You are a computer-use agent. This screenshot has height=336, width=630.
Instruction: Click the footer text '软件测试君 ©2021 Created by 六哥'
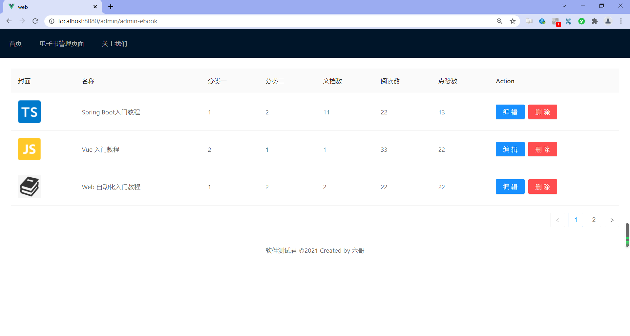coord(315,250)
